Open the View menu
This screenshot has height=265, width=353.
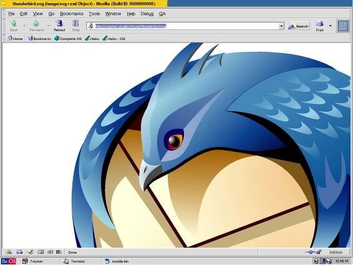[37, 14]
